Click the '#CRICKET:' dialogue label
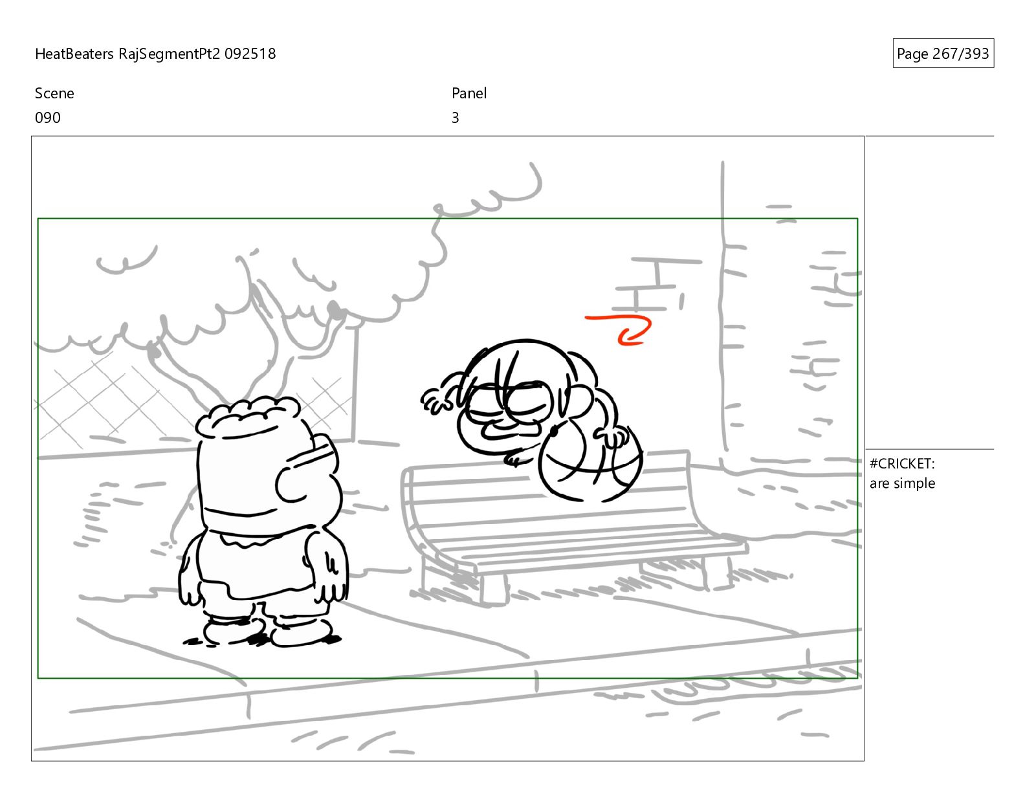Viewport: 1025px width, 792px height. pos(902,464)
